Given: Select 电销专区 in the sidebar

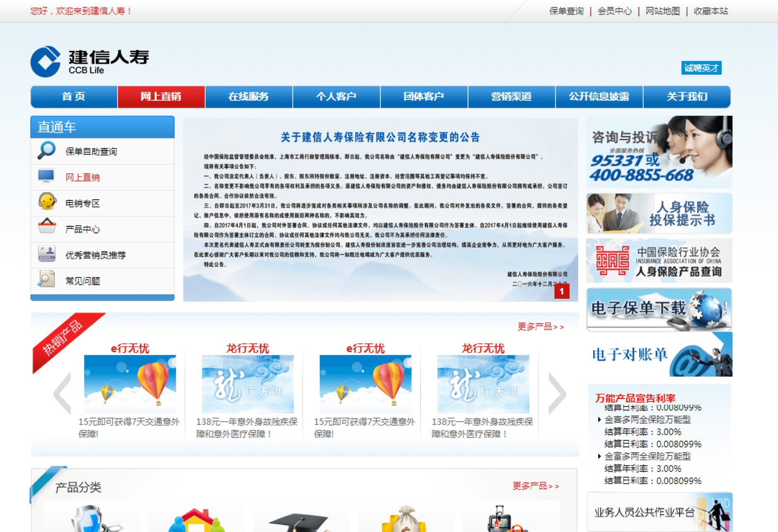Looking at the screenshot, I should point(102,203).
